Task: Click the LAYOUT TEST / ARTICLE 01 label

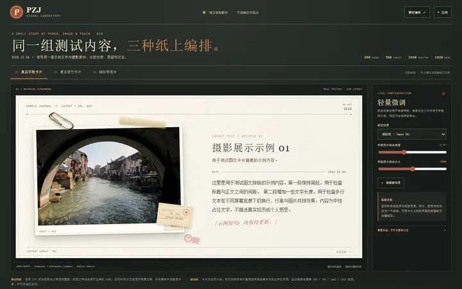Action: (237, 136)
